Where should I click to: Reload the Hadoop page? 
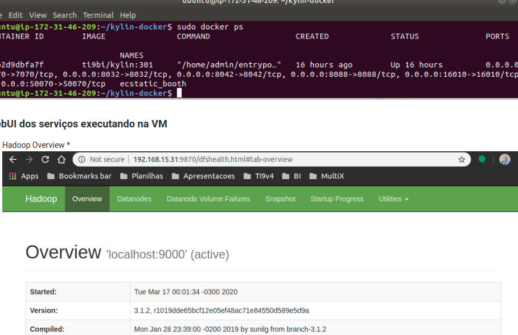pos(46,159)
